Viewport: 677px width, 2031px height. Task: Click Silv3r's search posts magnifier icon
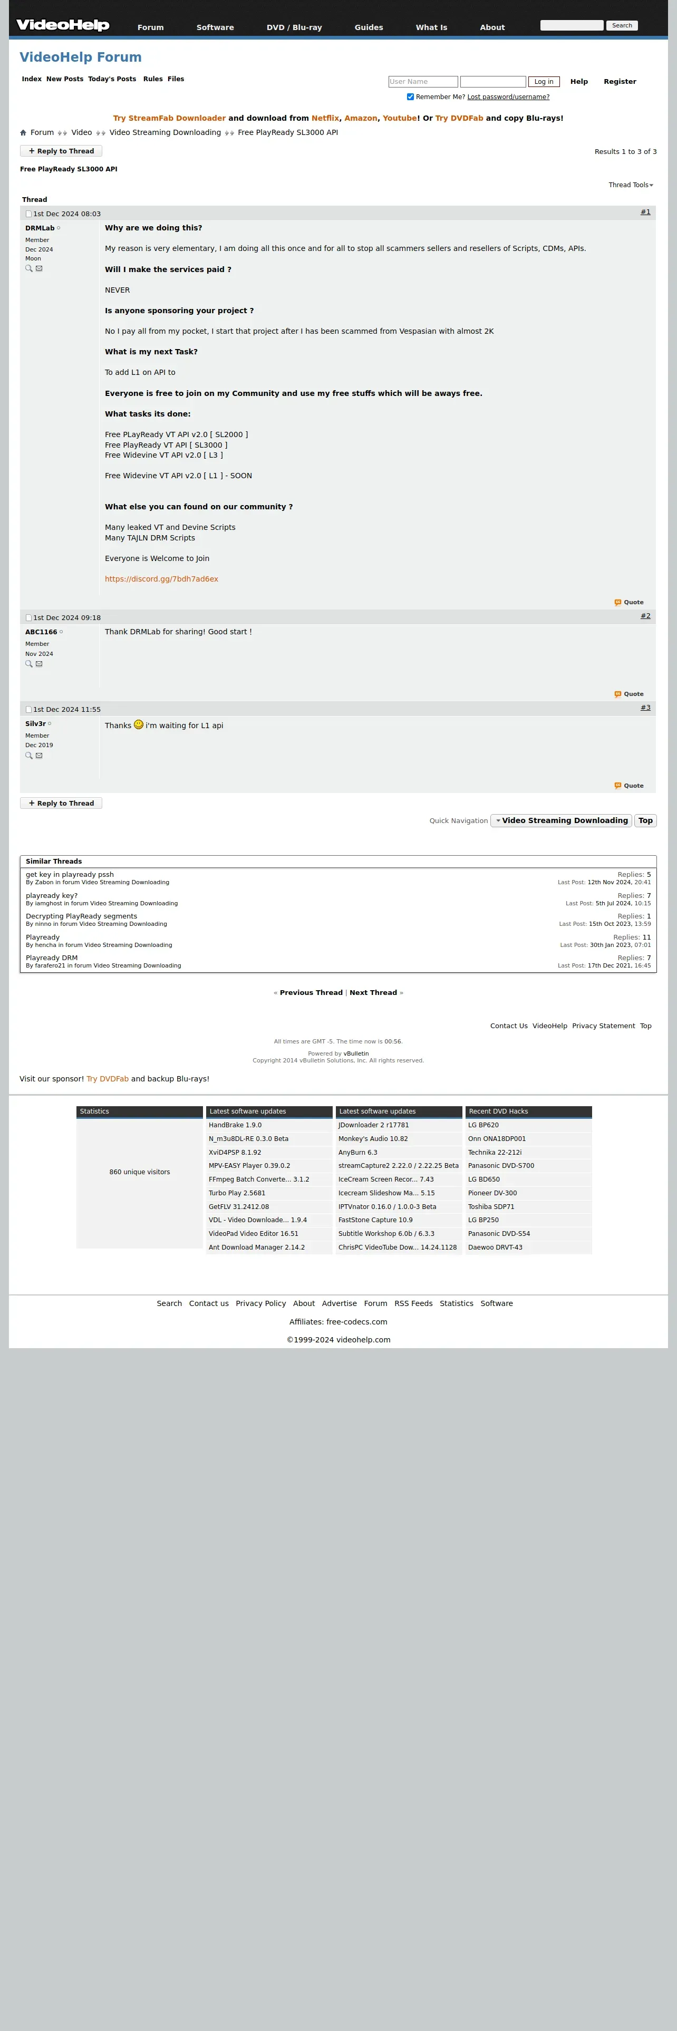[x=29, y=756]
